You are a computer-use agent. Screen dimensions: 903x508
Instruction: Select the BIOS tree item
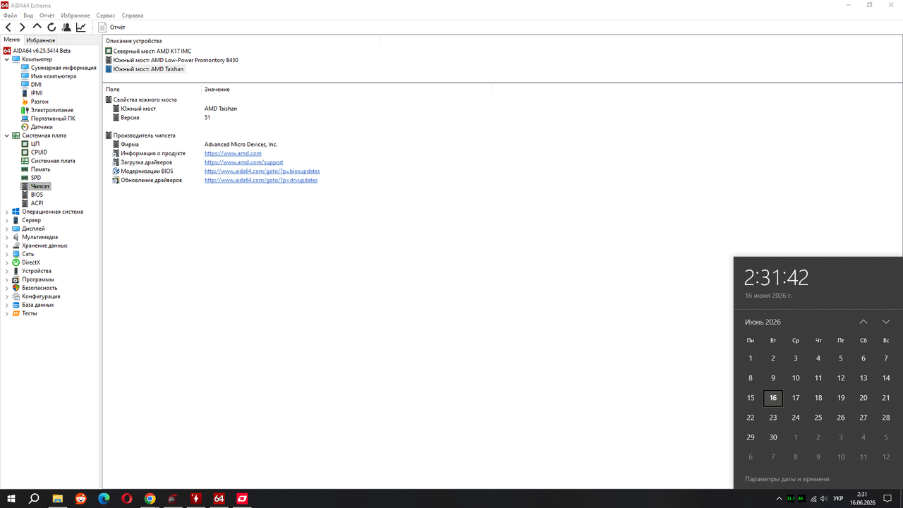(x=37, y=195)
